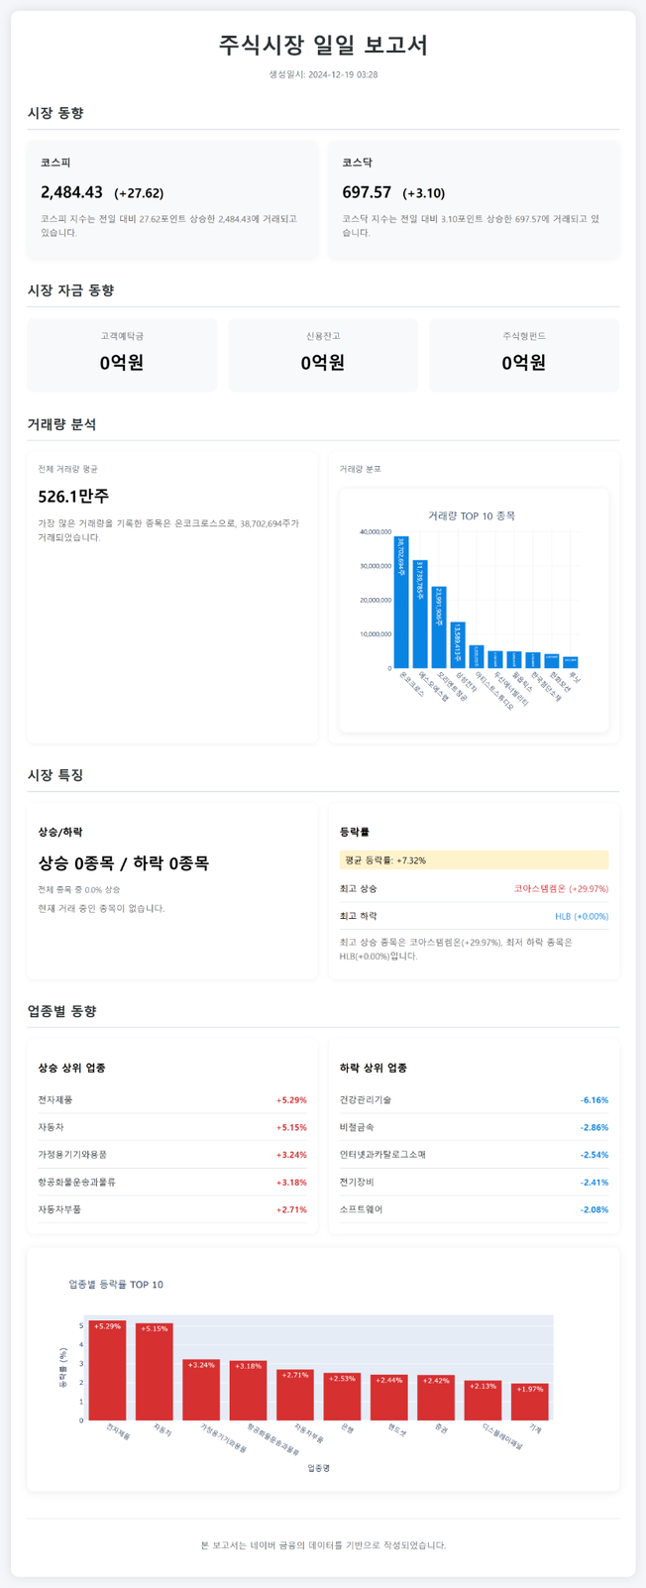The width and height of the screenshot is (646, 1588).
Task: Click the 소프트웨어 -2.08% sector row
Action: tap(474, 1209)
